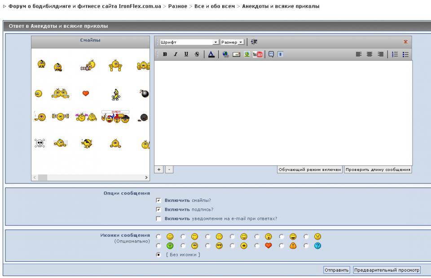Toggle bold text formatting
This screenshot has width=431, height=278.
(x=165, y=54)
